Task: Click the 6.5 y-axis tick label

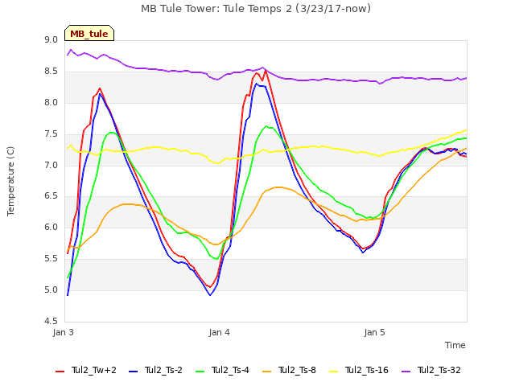Action: [x=51, y=196]
